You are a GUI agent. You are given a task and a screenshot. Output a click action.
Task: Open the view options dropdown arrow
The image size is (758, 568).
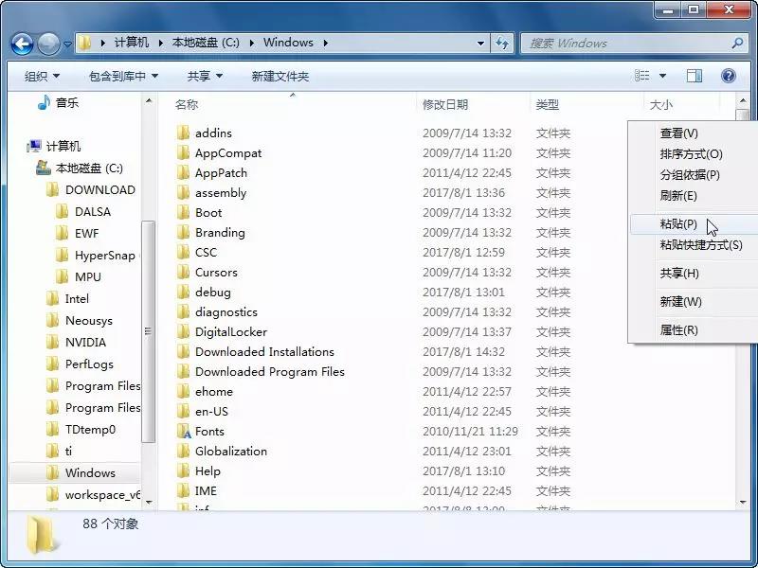[662, 76]
